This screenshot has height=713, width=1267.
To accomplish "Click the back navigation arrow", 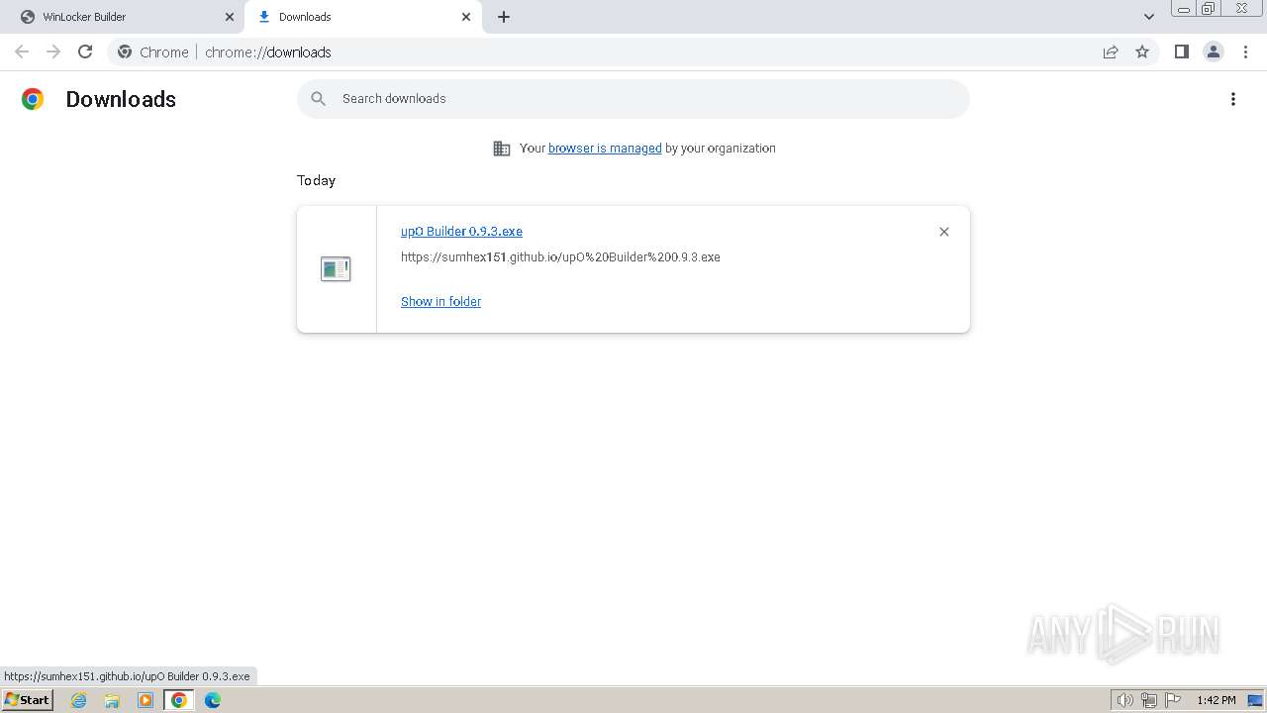I will click(22, 51).
